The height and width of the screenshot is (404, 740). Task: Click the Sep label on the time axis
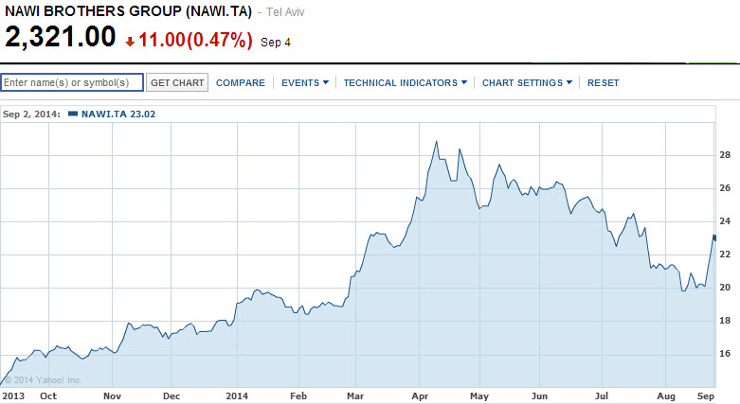click(706, 396)
